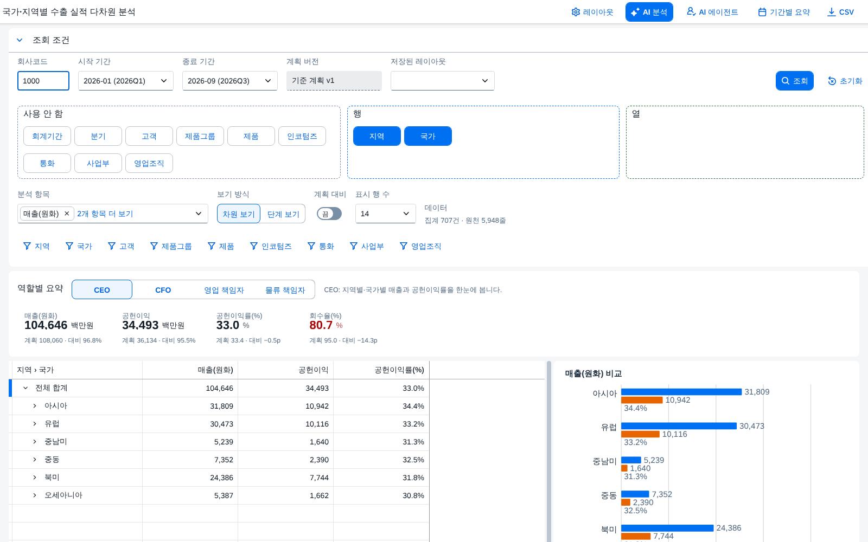This screenshot has width=868, height=542.
Task: Open the 고객 filter funnel
Action: 121,246
